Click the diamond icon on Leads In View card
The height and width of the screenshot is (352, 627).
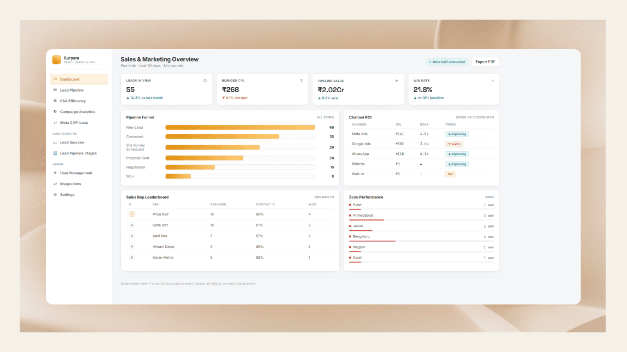[205, 81]
